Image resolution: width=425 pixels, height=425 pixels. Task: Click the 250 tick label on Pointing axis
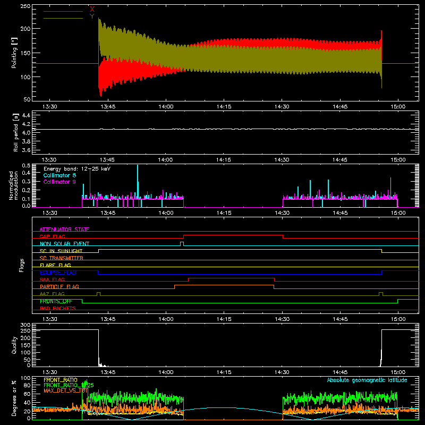click(25, 6)
